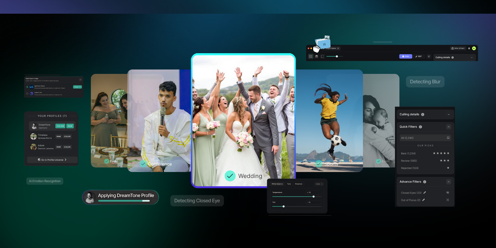
Task: Click the Detecting Blur label
Action: [425, 82]
